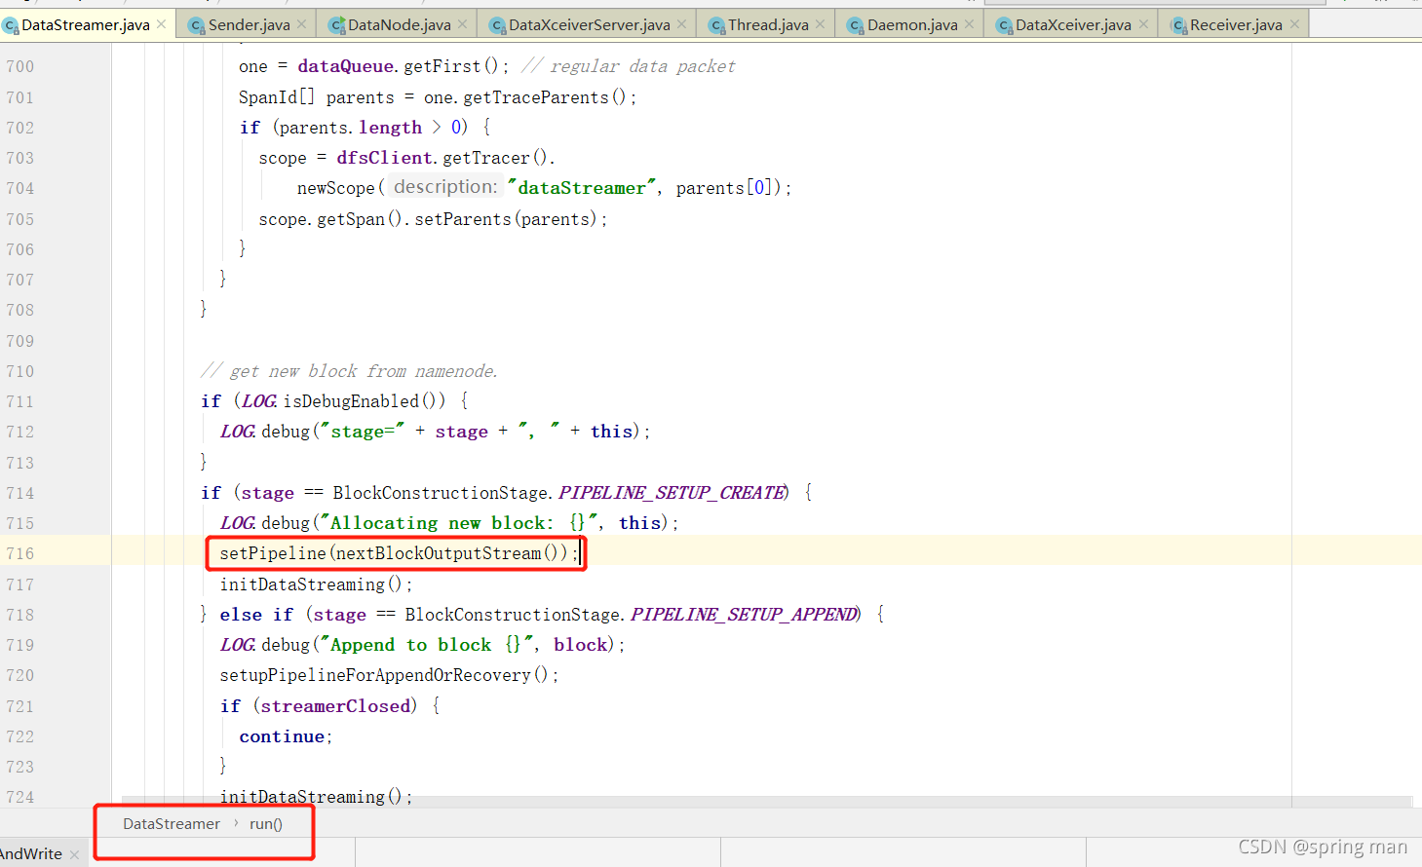Click PIPELINE_SETUP_CREATE constant

(x=672, y=493)
